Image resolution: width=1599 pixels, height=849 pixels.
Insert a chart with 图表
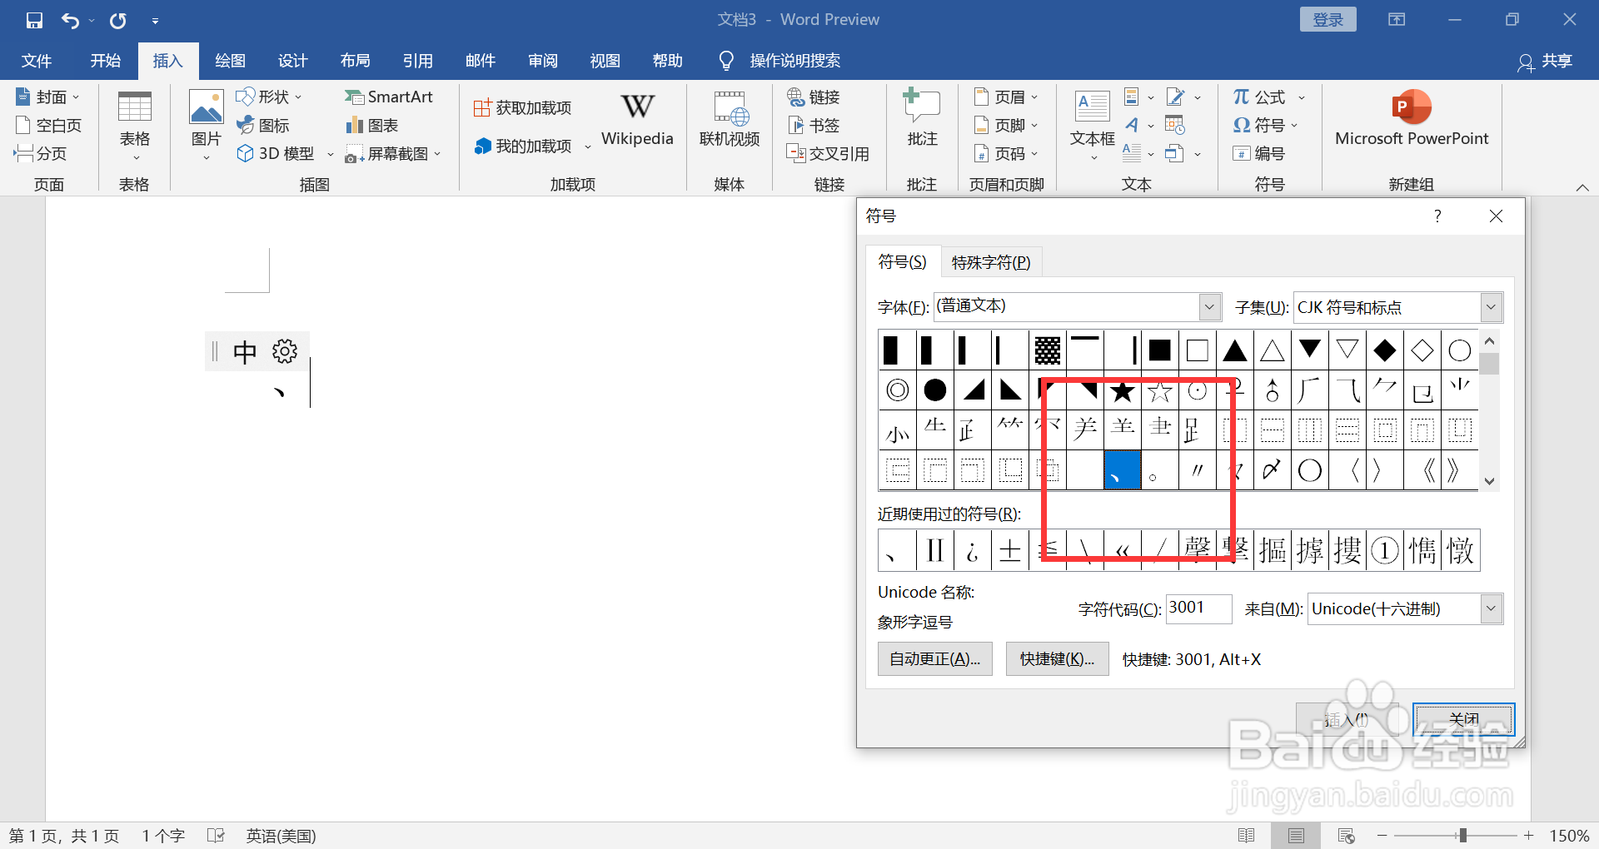click(372, 126)
